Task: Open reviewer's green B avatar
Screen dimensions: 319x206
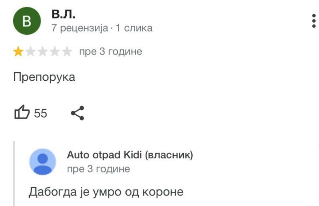Action: click(x=27, y=21)
